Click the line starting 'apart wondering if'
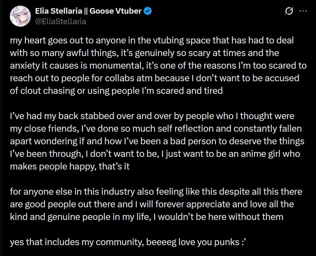This screenshot has width=316, height=256. (x=157, y=141)
